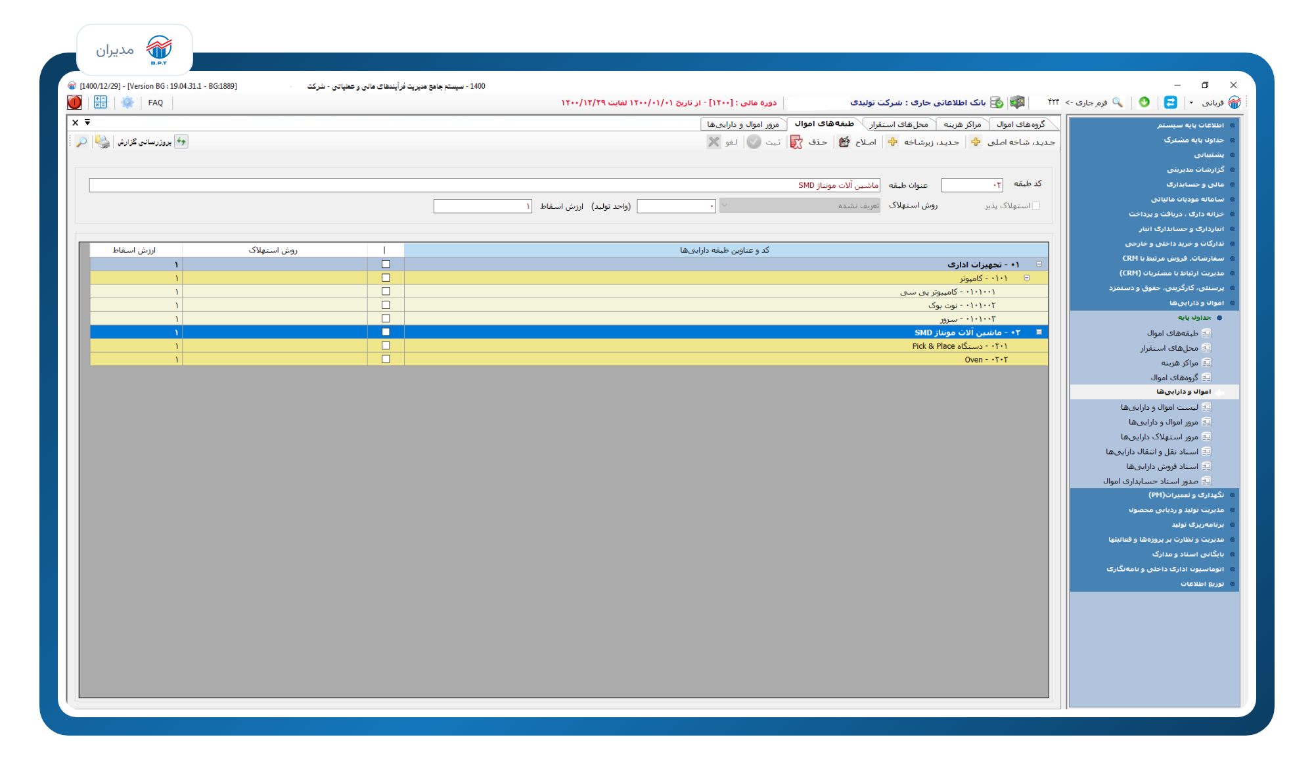Click the green download arrow icon
The width and height of the screenshot is (1314, 775).
click(1144, 102)
